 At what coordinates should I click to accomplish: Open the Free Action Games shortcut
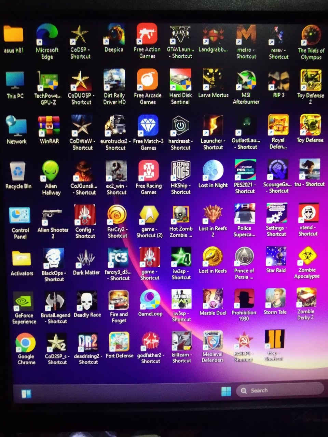[147, 34]
